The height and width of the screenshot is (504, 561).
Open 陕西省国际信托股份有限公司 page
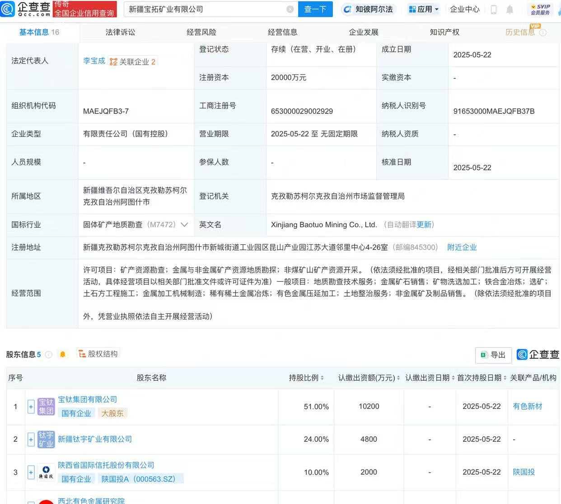[x=106, y=465]
